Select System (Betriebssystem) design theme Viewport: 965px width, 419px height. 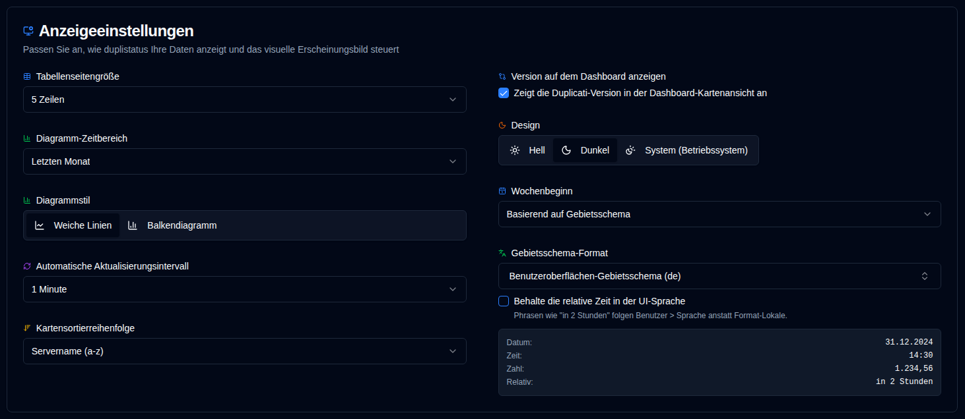tap(686, 150)
